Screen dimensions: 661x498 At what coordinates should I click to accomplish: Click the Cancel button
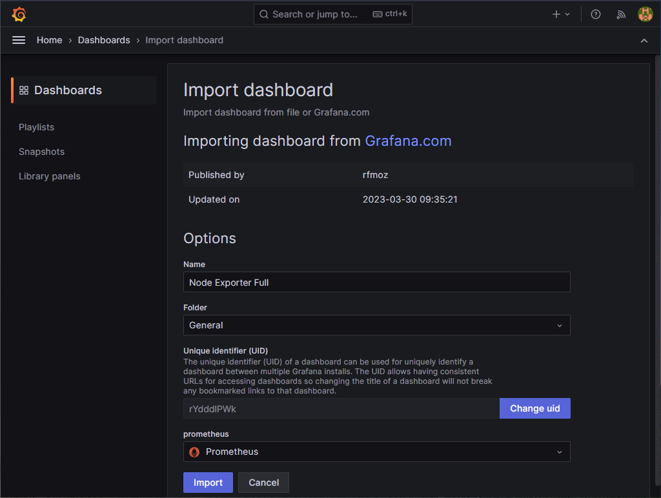pyautogui.click(x=263, y=482)
